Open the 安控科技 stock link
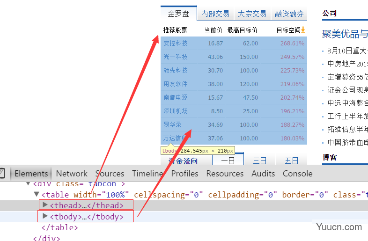368x241 pixels. (175, 43)
